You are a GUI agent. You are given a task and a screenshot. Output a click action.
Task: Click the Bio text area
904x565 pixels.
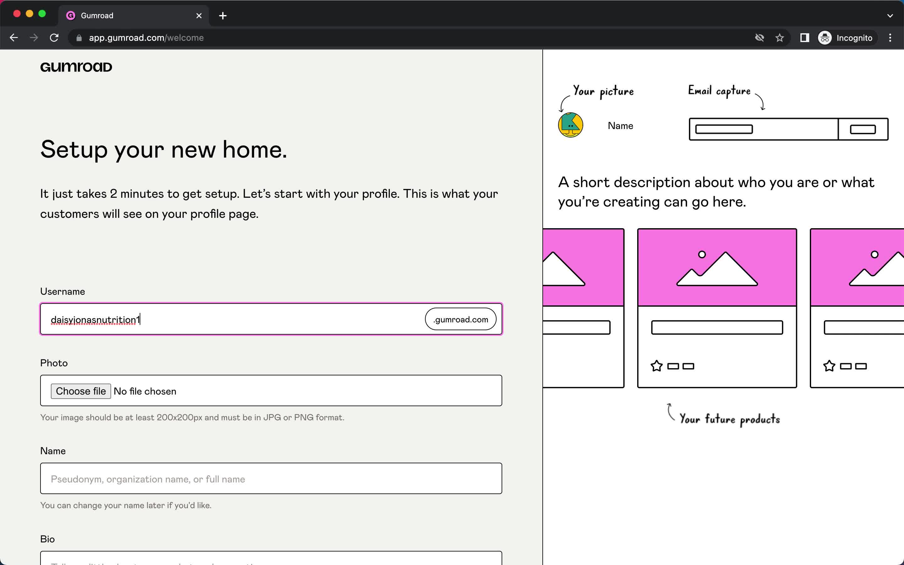(271, 558)
